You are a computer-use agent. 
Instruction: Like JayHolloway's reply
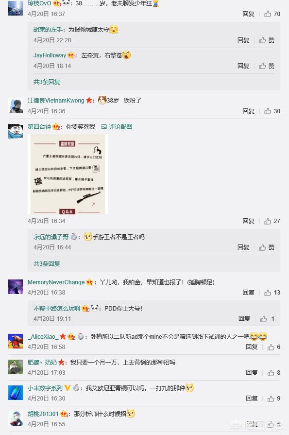(x=267, y=66)
